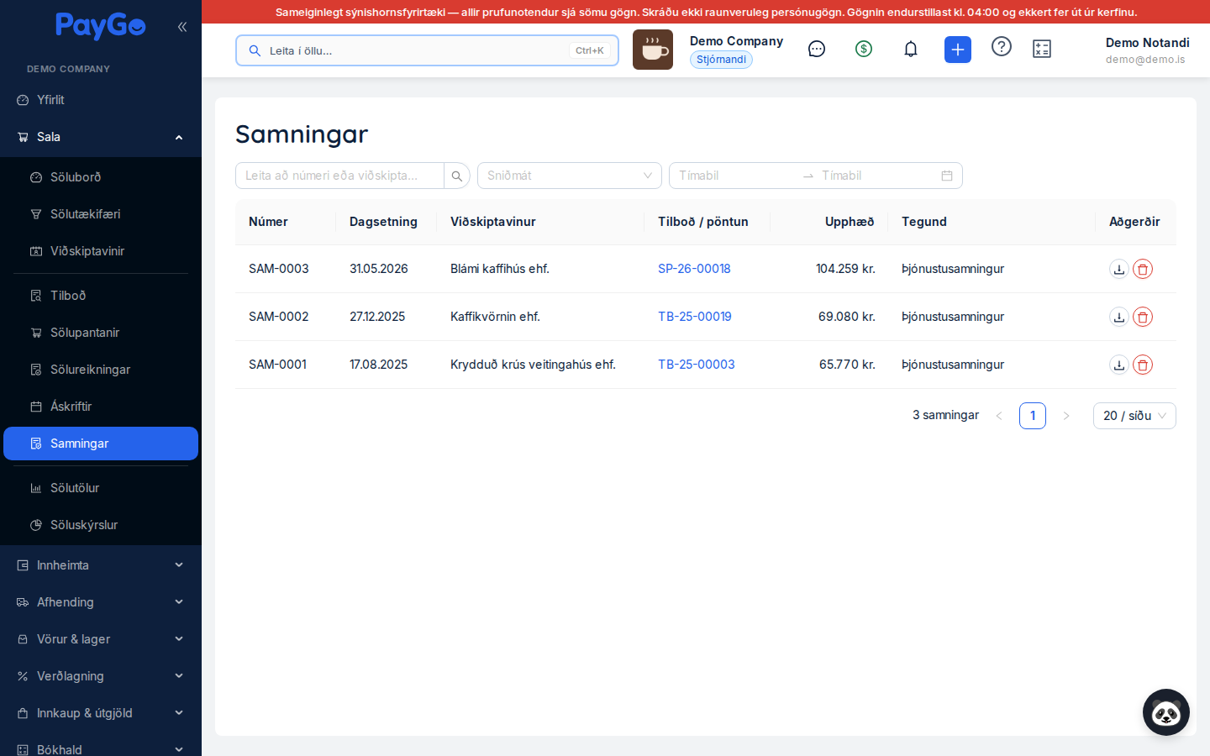Download contract SAM-0001

[1119, 365]
